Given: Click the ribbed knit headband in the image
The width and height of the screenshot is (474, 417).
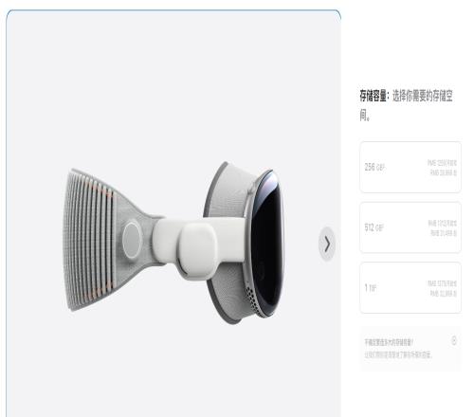Looking at the screenshot, I should tap(90, 240).
